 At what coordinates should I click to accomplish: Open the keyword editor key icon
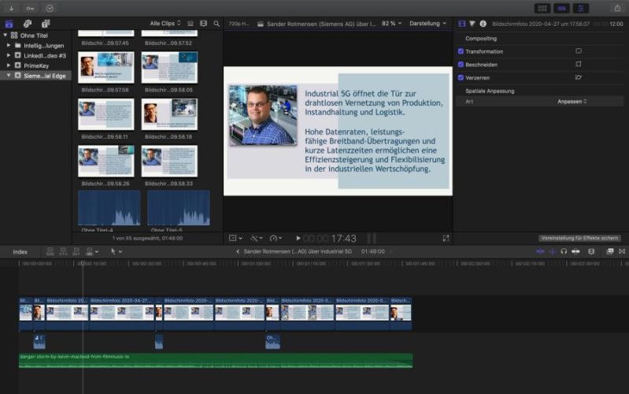(x=30, y=8)
